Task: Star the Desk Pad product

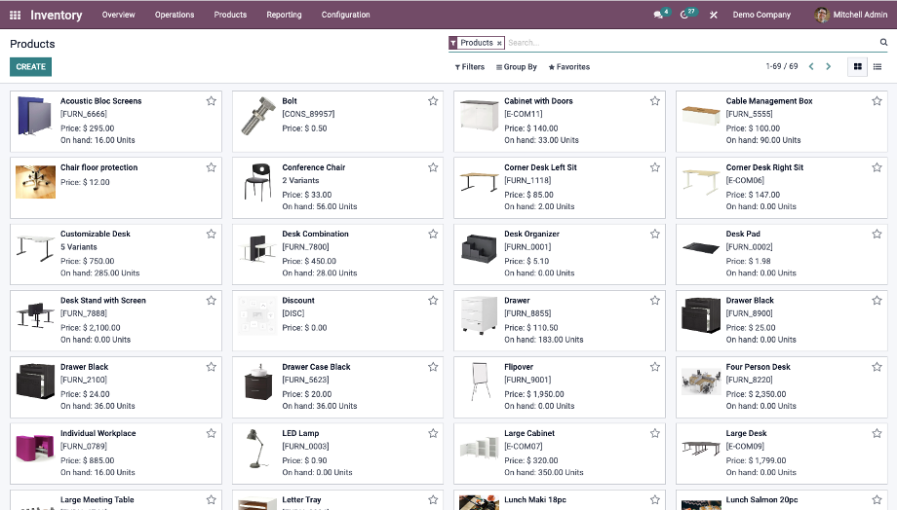Action: coord(877,234)
